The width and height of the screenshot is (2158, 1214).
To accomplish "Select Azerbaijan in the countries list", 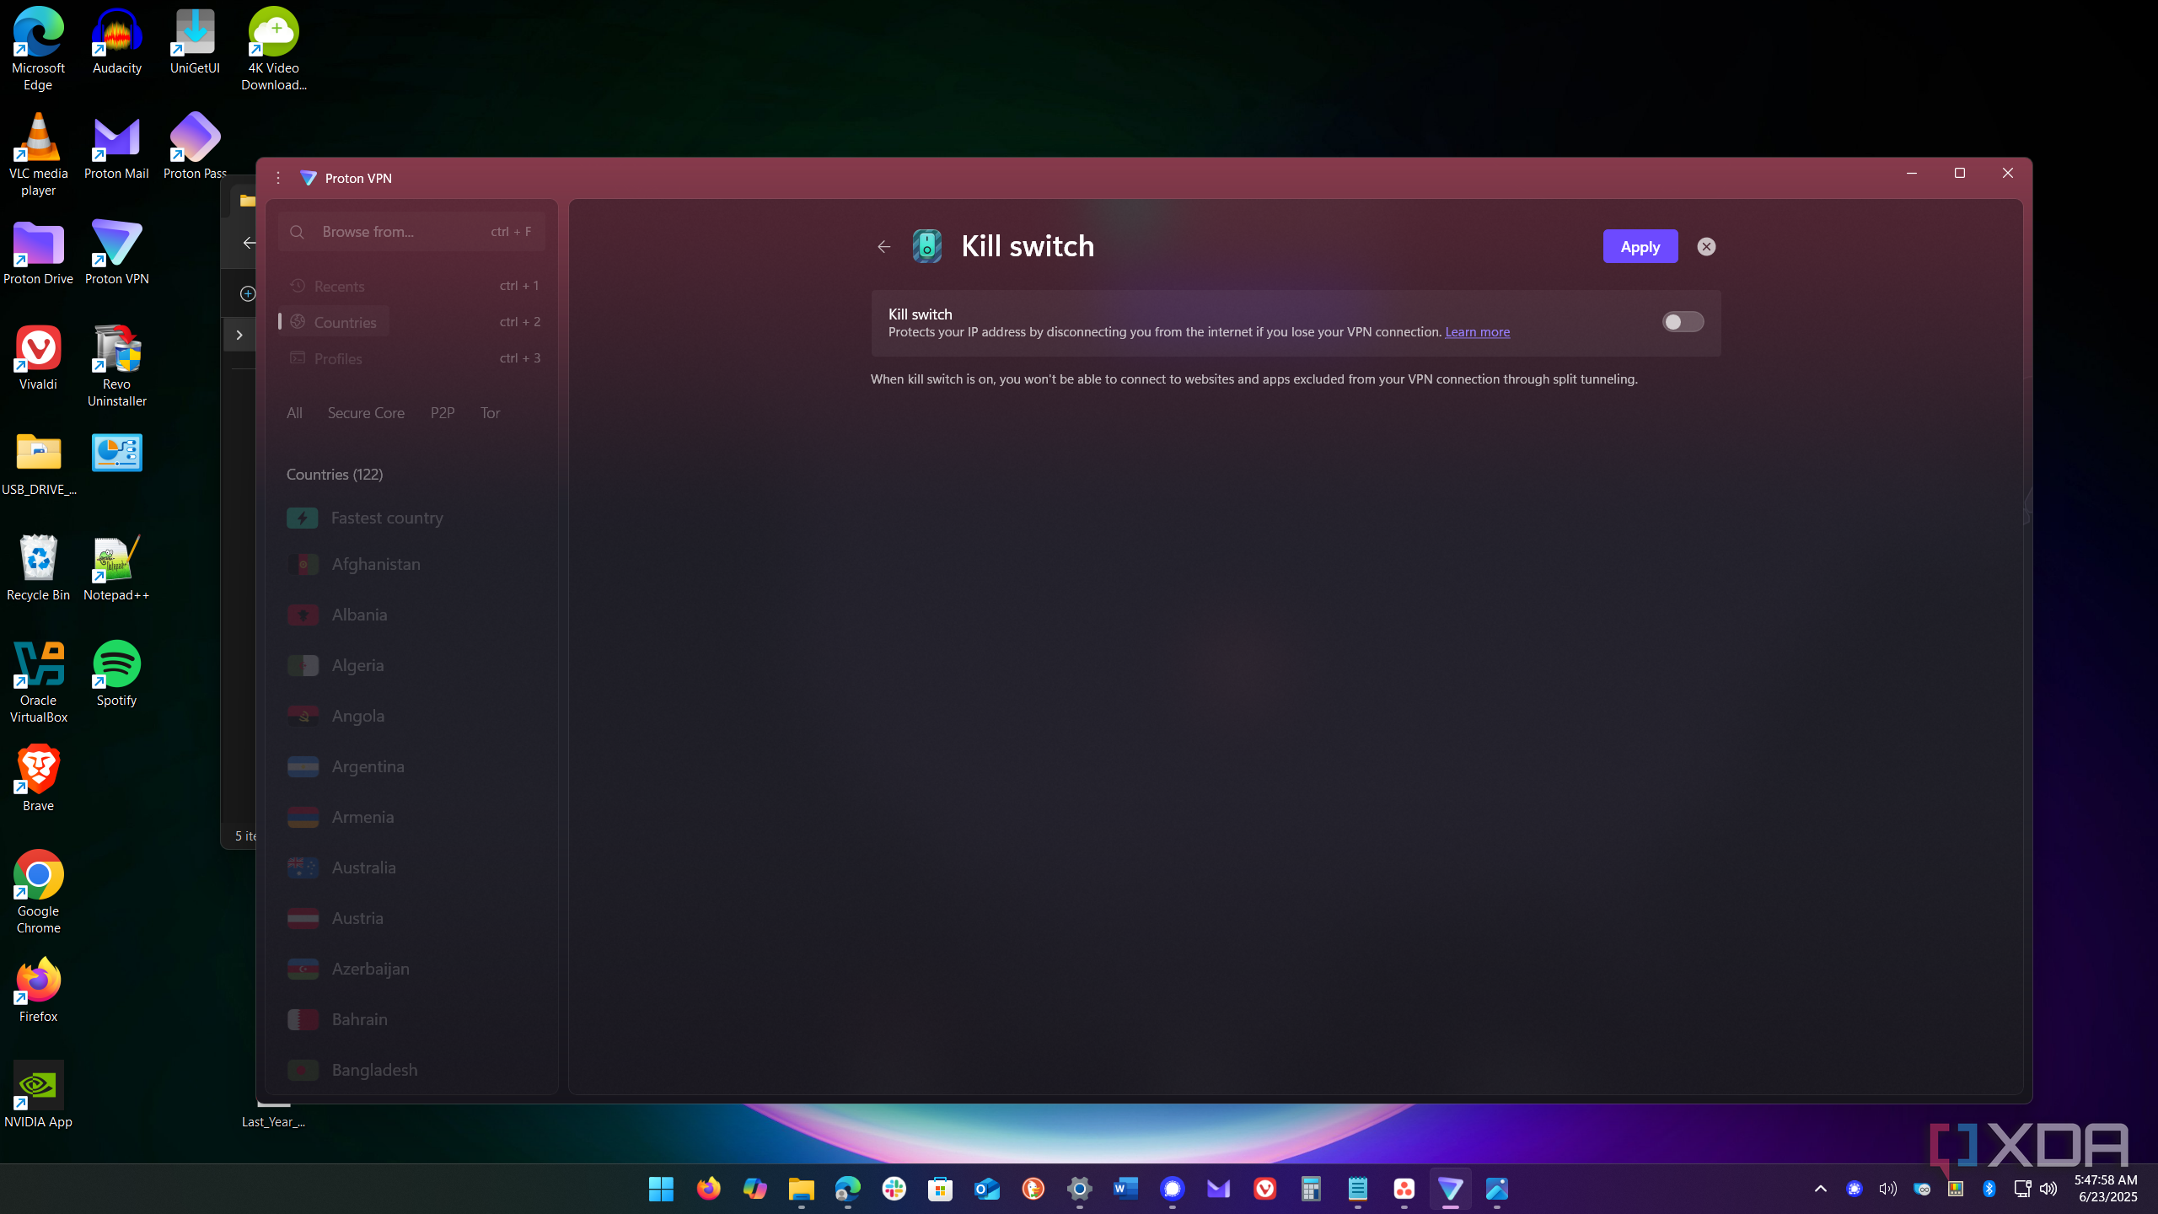I will point(411,969).
